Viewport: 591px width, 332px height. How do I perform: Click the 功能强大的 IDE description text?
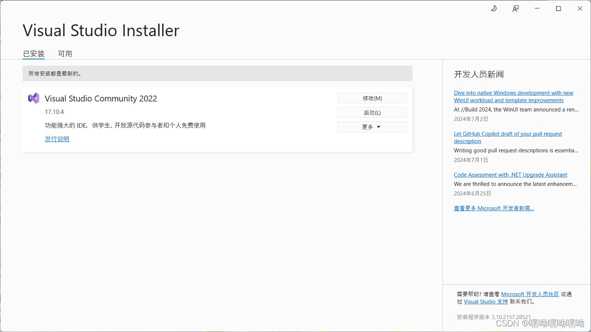click(125, 125)
